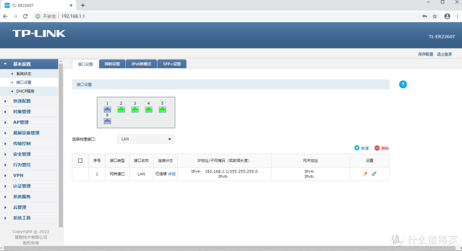This screenshot has height=251, width=462.
Task: Open the blue question mark help
Action: point(403,85)
